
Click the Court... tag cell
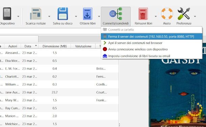click(101, 92)
